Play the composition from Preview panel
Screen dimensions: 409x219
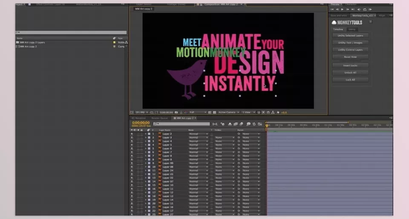coord(343,9)
